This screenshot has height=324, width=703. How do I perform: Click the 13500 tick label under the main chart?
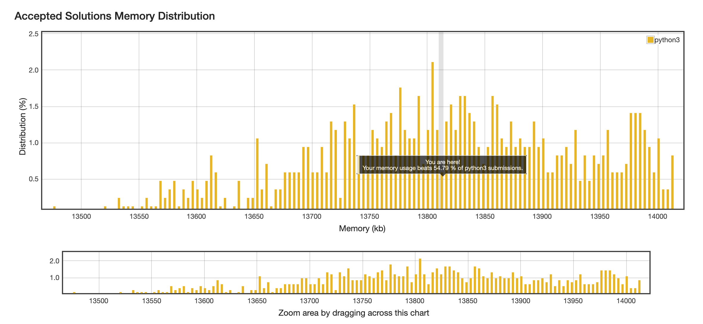click(x=81, y=216)
